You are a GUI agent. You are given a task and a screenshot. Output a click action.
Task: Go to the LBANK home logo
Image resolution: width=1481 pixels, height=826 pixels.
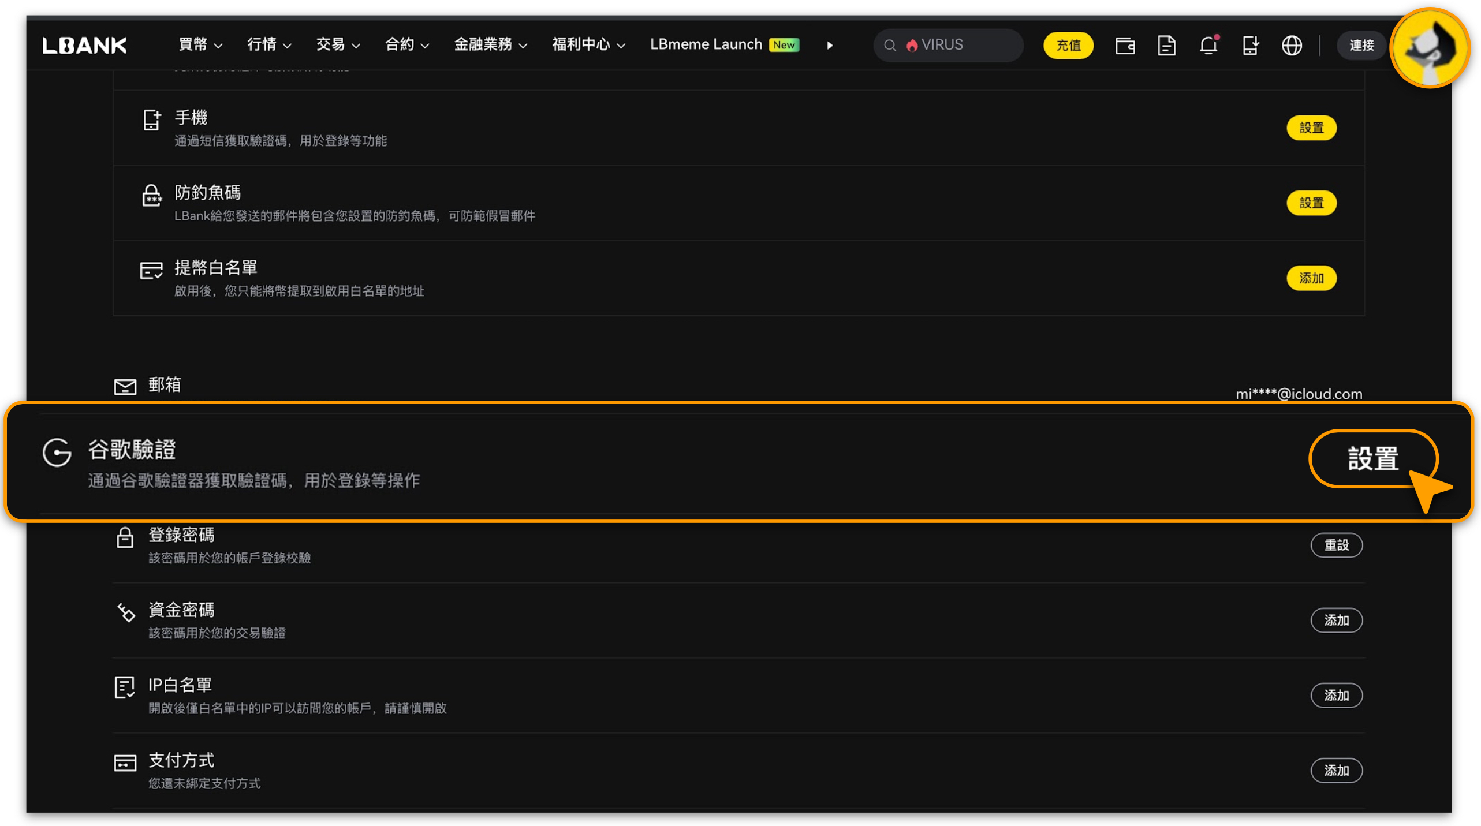coord(84,45)
